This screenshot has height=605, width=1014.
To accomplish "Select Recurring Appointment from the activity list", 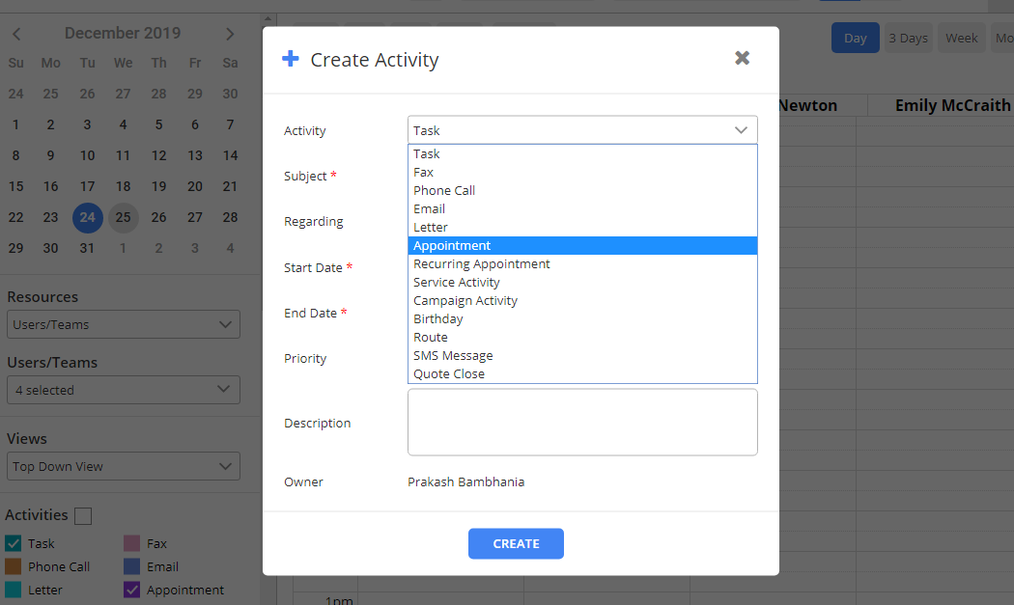I will pyautogui.click(x=481, y=263).
